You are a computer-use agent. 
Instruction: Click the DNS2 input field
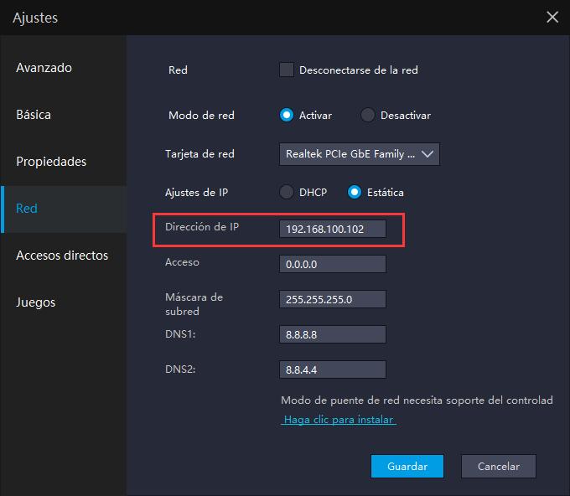333,369
